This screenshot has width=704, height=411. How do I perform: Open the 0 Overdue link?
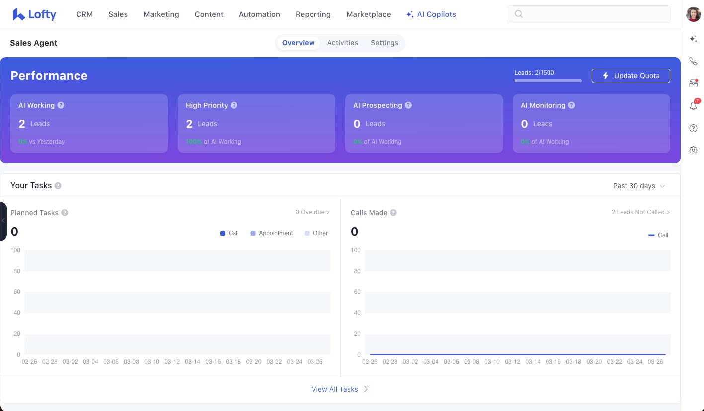[x=312, y=212]
